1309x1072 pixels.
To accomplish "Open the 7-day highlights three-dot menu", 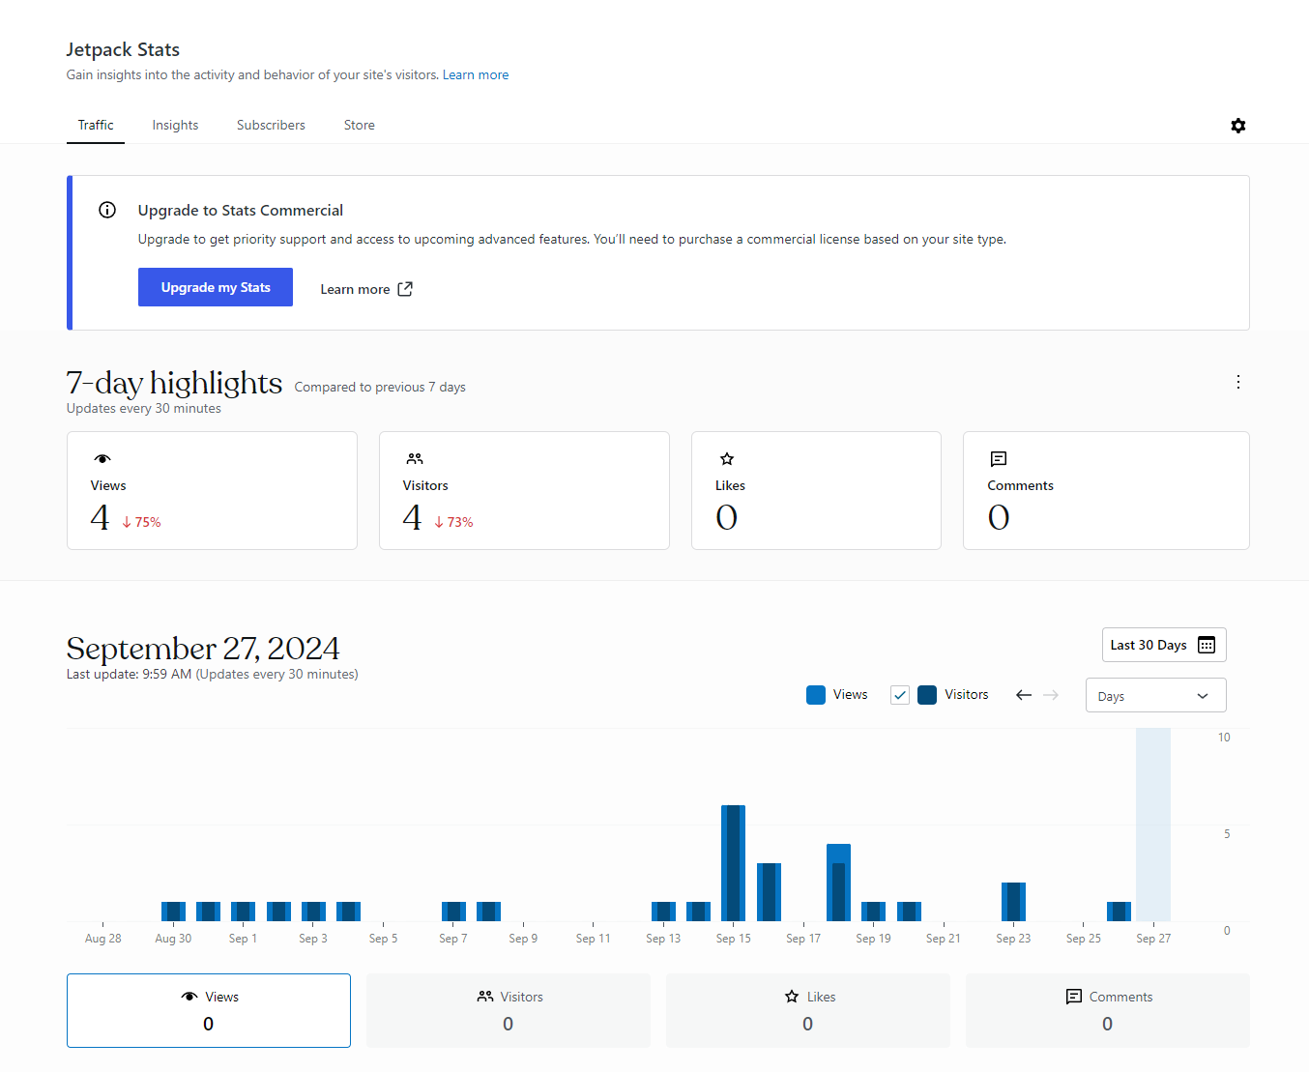I will click(1237, 382).
